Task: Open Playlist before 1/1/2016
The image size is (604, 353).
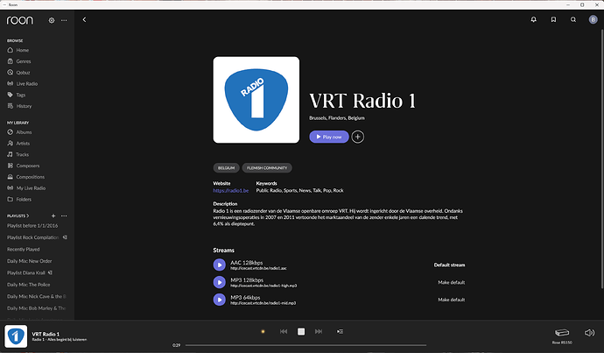Action: 32,226
